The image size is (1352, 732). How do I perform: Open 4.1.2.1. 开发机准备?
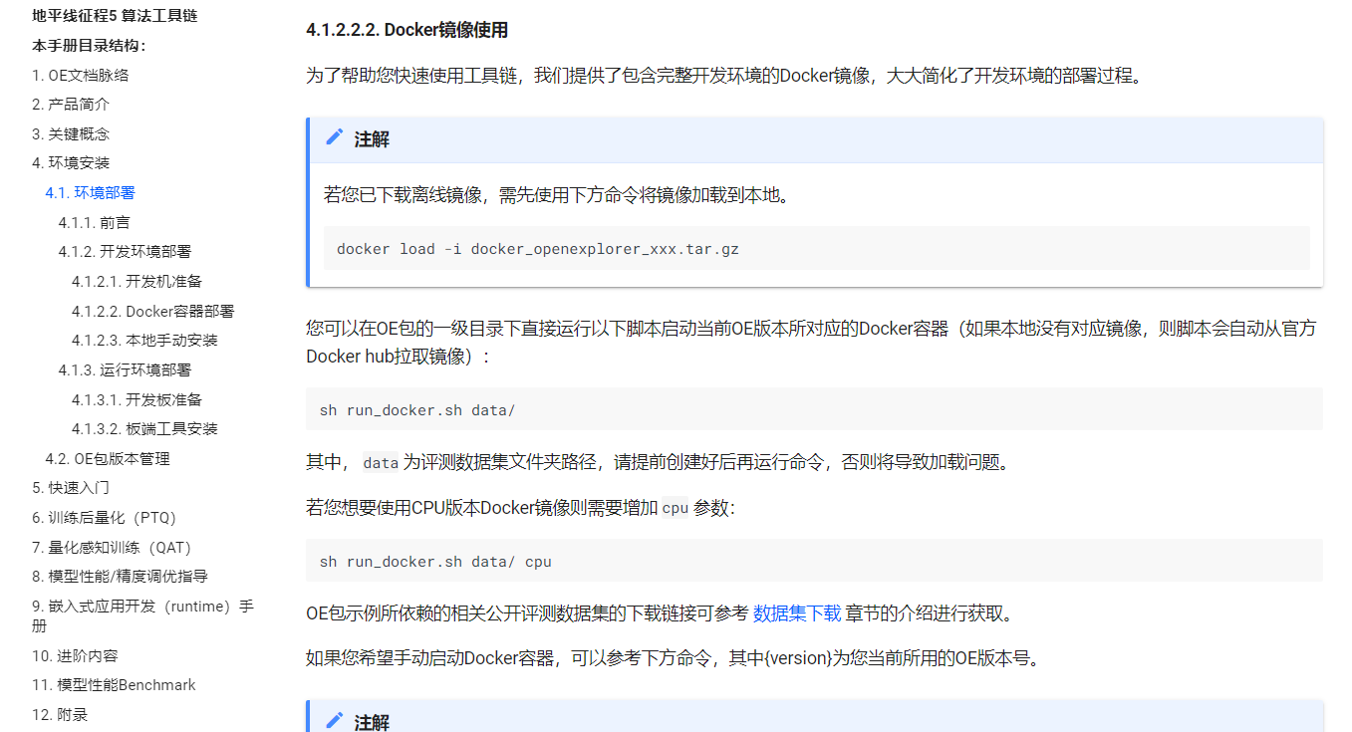pyautogui.click(x=136, y=281)
